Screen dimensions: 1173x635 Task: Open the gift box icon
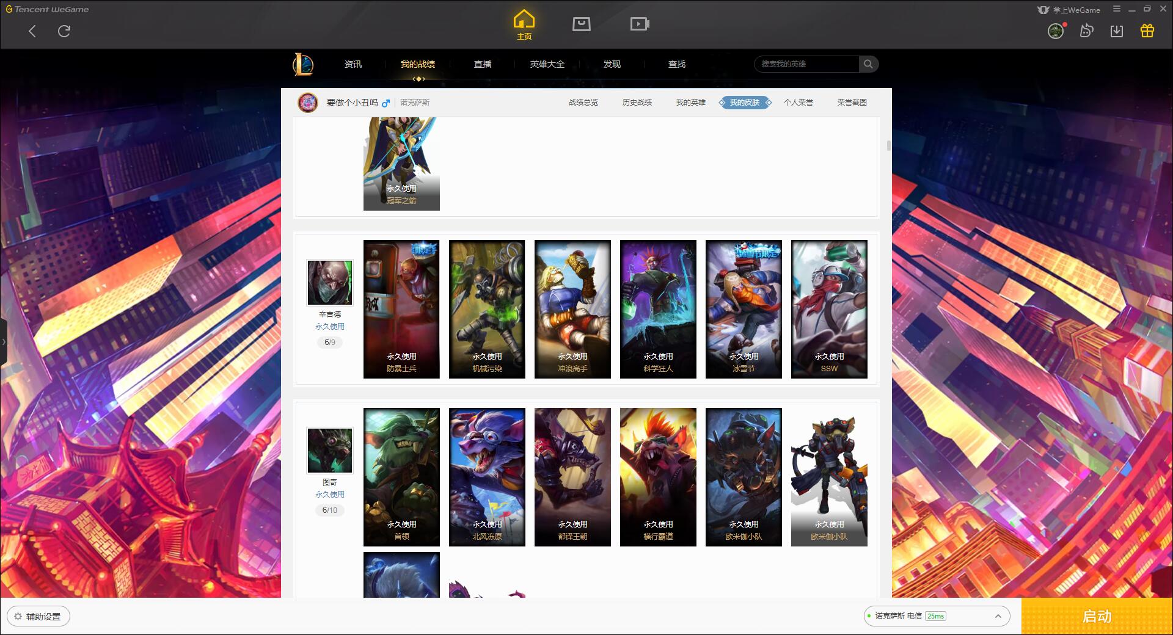1147,31
